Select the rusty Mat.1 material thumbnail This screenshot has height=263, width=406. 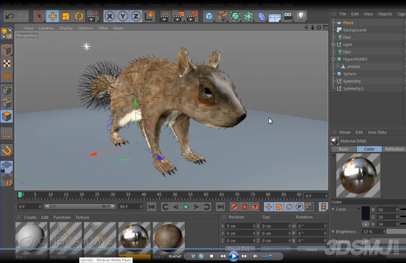(x=169, y=238)
